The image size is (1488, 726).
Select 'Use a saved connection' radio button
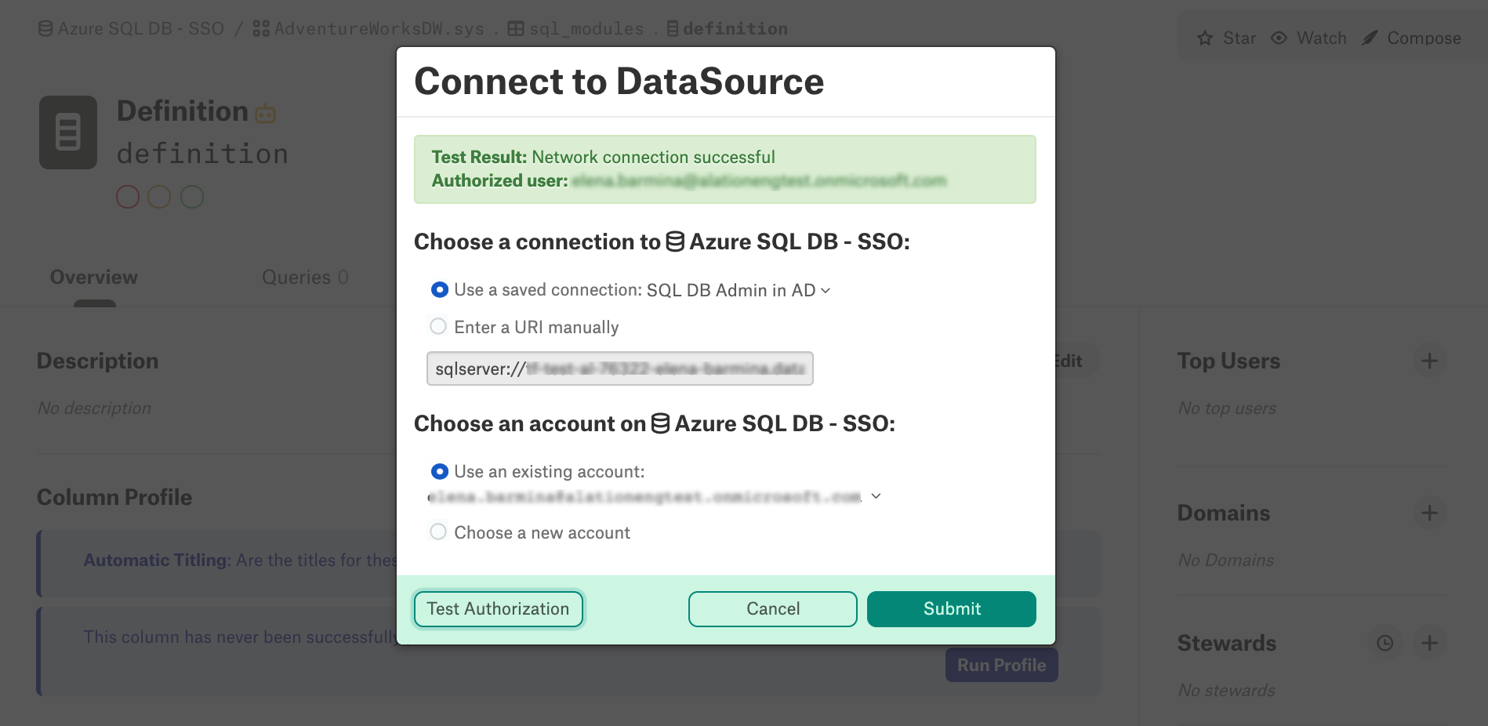pos(439,290)
